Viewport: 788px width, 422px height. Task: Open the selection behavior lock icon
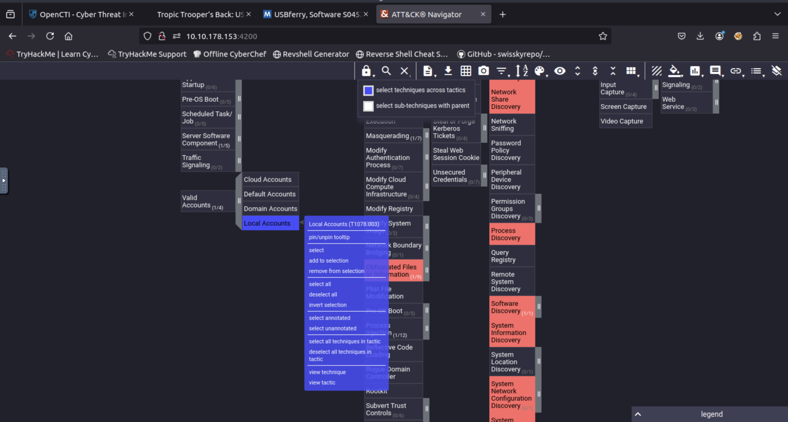366,71
